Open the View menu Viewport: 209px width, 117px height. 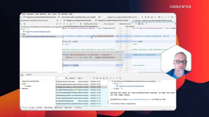[x=24, y=14]
